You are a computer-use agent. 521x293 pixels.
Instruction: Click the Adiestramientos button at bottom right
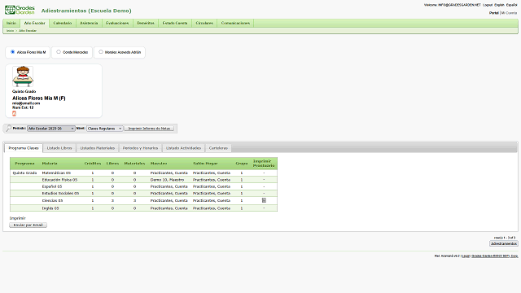pos(504,243)
